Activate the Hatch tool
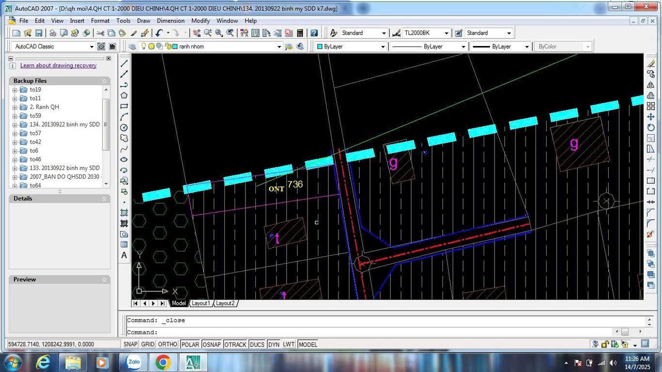This screenshot has height=372, width=662. 124,212
